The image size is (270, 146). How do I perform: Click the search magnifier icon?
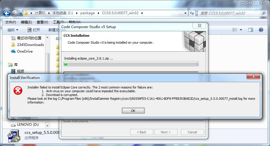pos(263,13)
